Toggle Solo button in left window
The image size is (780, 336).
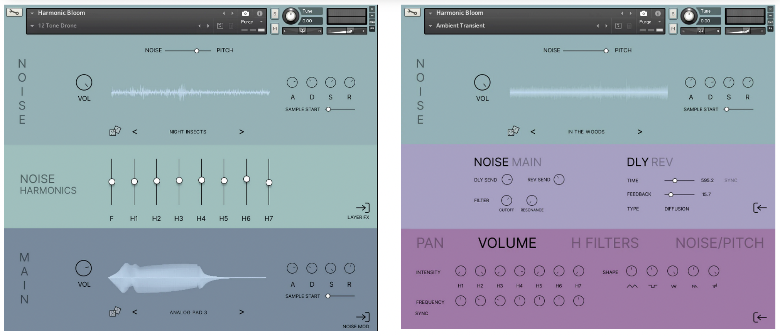275,14
